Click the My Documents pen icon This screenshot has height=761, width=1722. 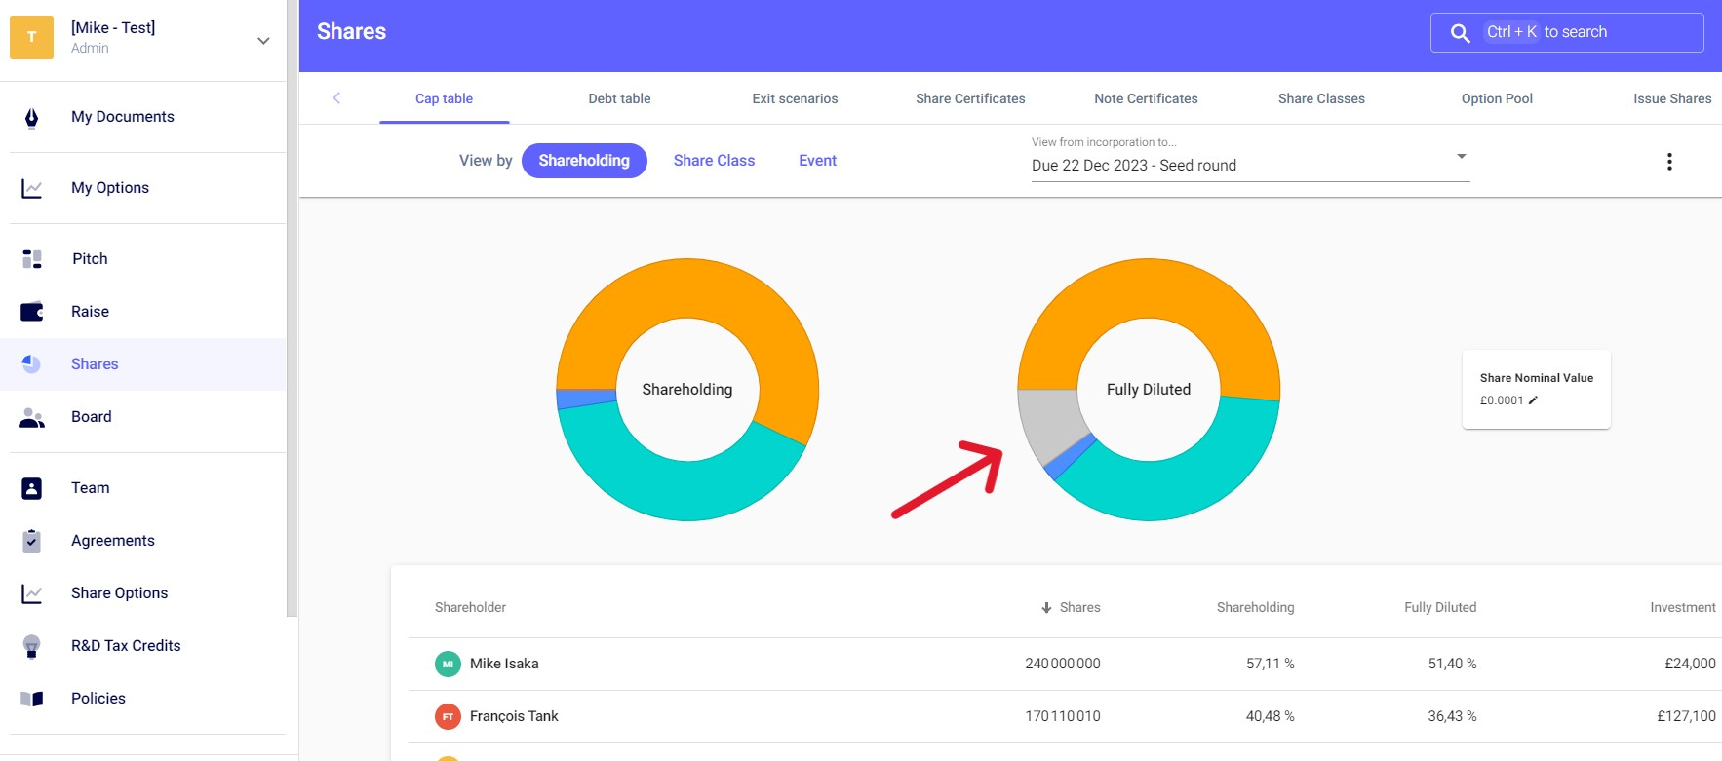[31, 118]
